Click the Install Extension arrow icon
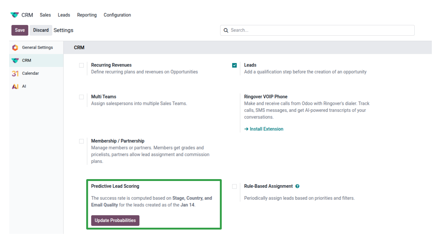Screen dimensions: 441x243 click(x=246, y=129)
